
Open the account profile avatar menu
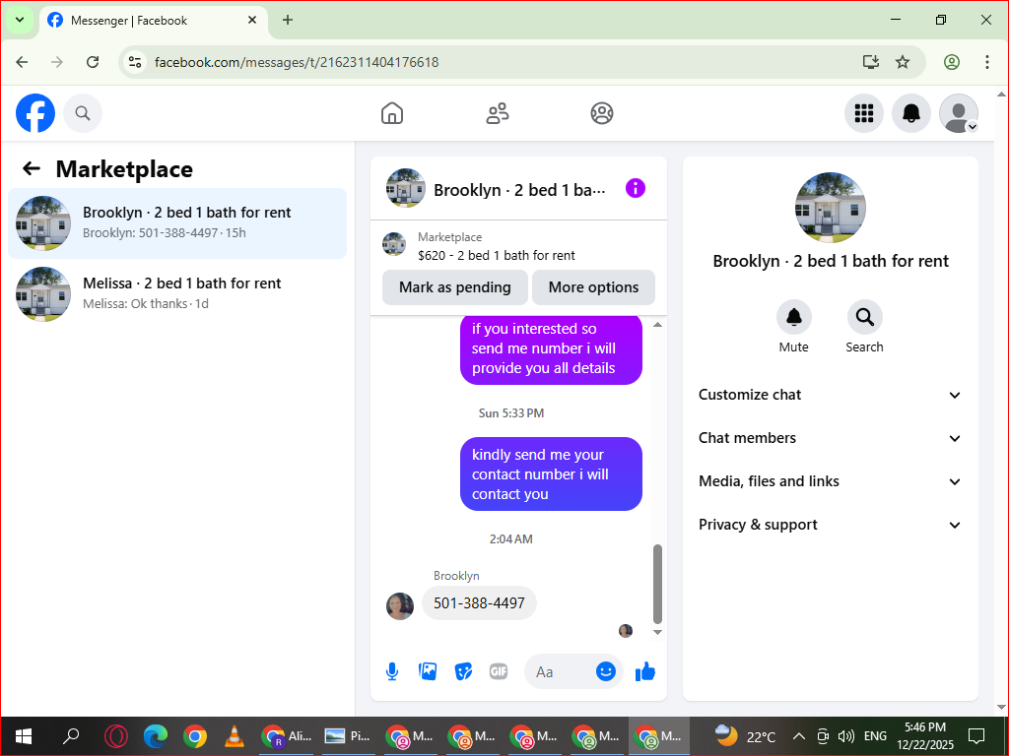point(959,113)
